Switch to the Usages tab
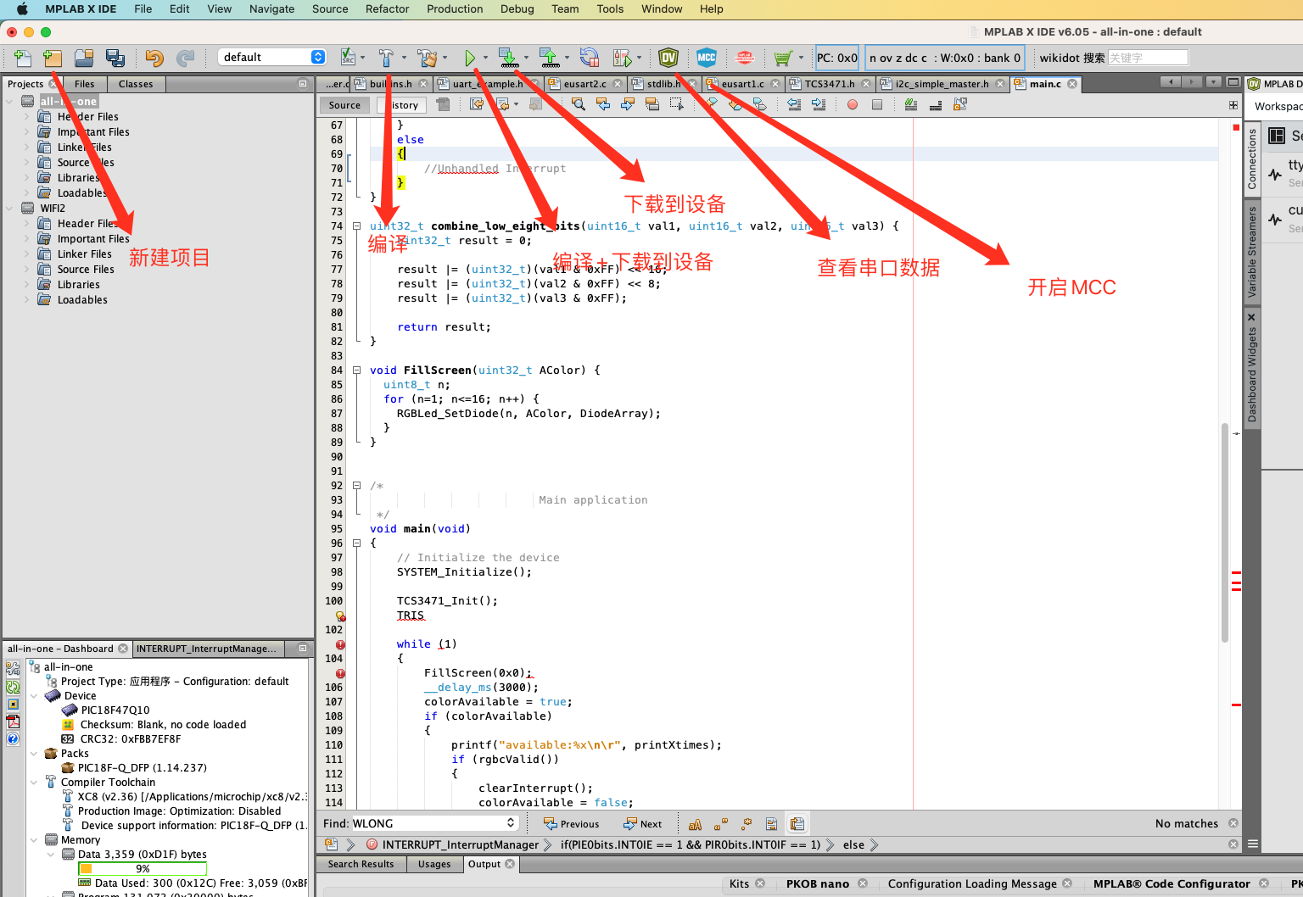This screenshot has width=1303, height=897. coord(434,864)
